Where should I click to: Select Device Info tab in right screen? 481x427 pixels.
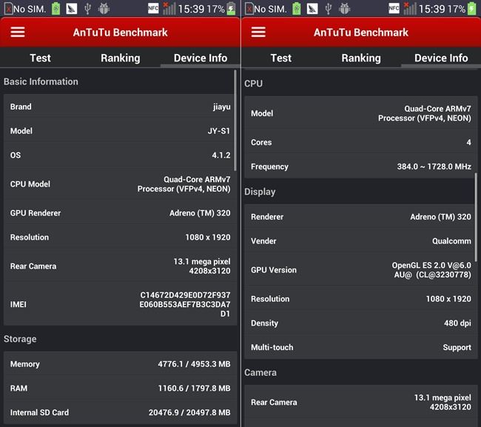[441, 58]
